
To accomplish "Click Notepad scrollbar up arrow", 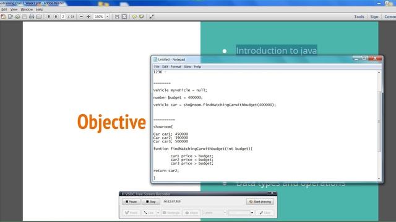I will tap(379, 73).
